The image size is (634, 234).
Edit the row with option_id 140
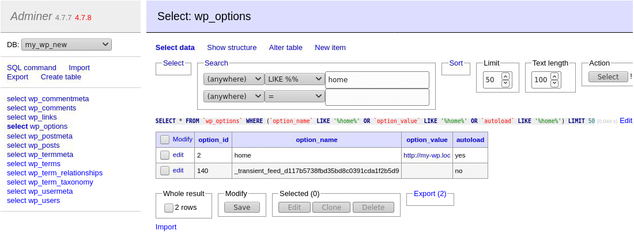pyautogui.click(x=178, y=170)
